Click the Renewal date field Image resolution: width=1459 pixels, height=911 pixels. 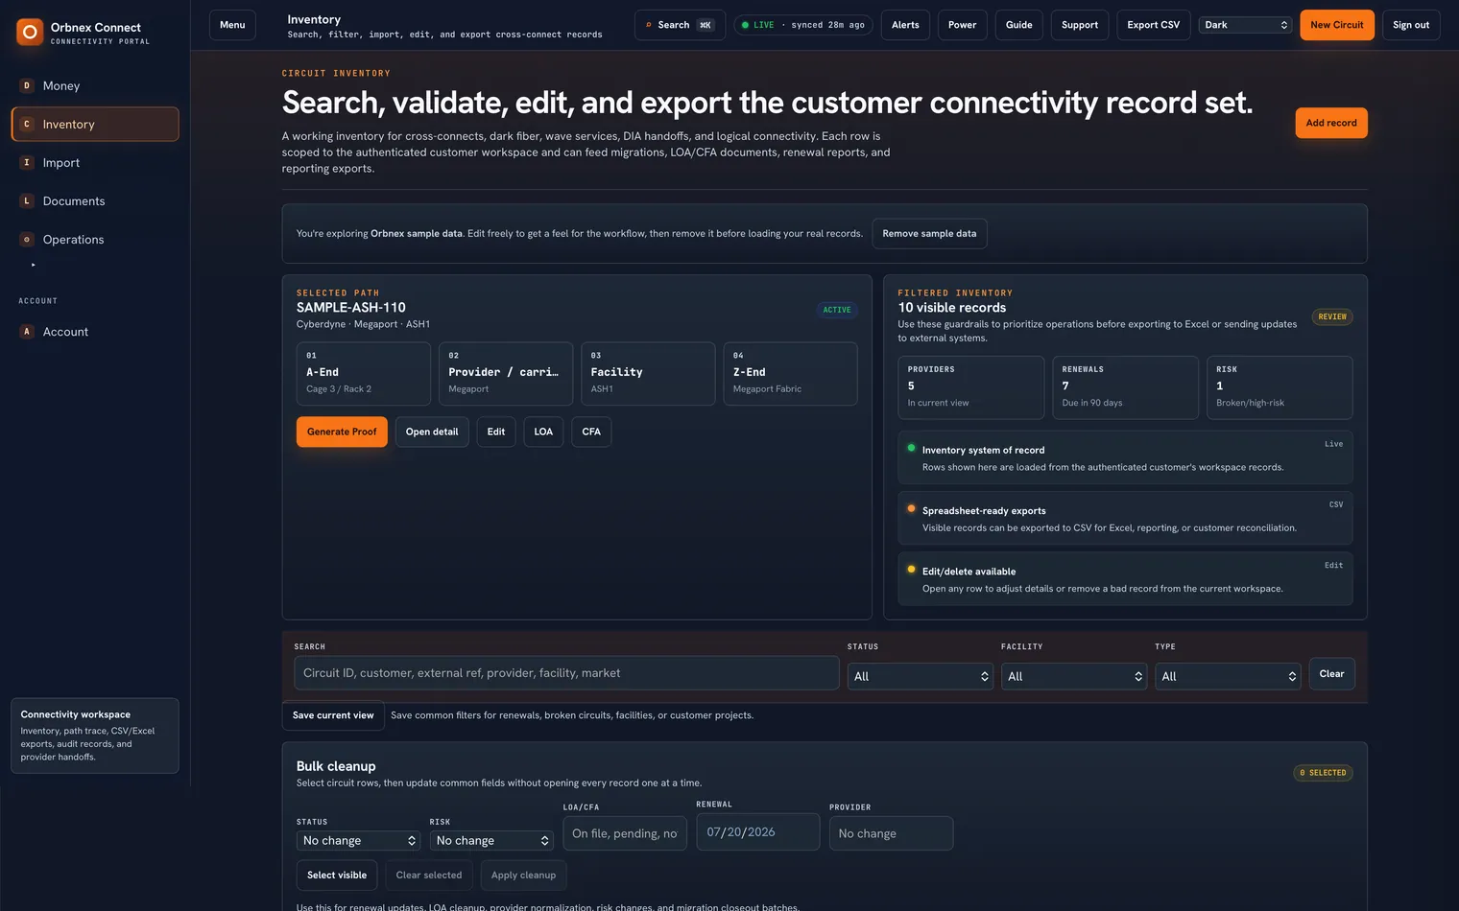click(x=758, y=831)
